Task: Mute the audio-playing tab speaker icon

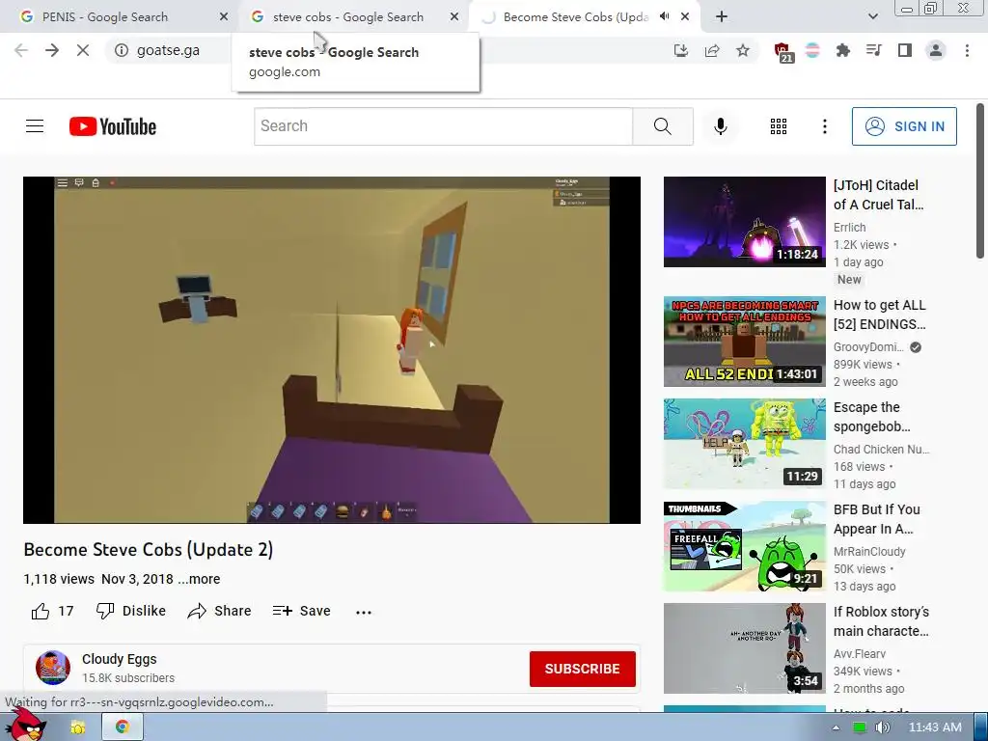Action: coord(664,17)
